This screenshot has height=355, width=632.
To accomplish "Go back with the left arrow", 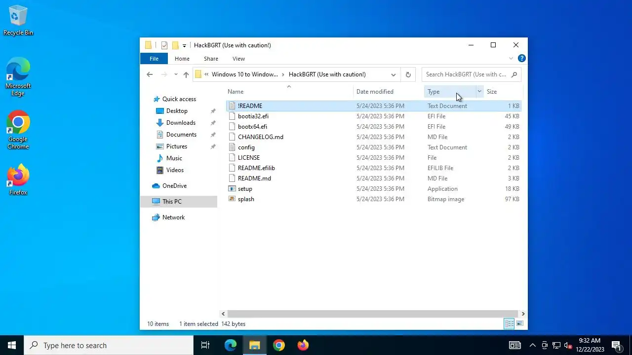I will [x=150, y=74].
